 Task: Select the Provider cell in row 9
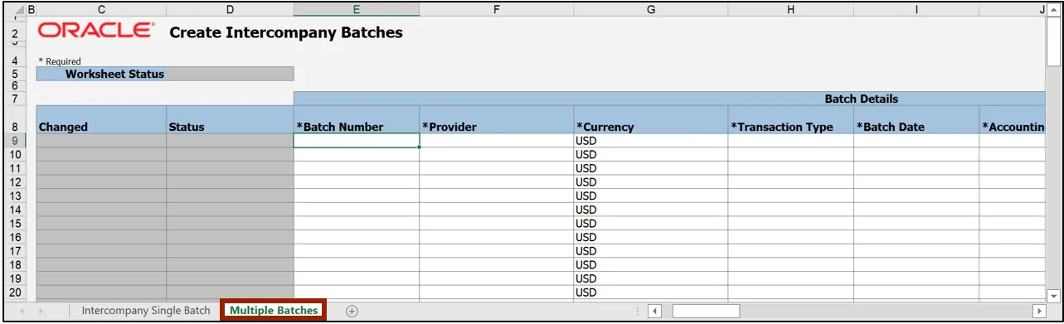click(496, 141)
